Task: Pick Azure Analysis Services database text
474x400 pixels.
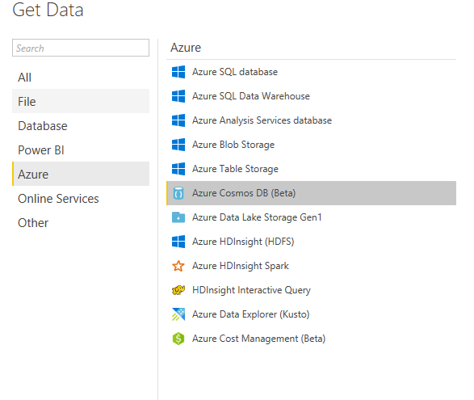Action: point(262,120)
